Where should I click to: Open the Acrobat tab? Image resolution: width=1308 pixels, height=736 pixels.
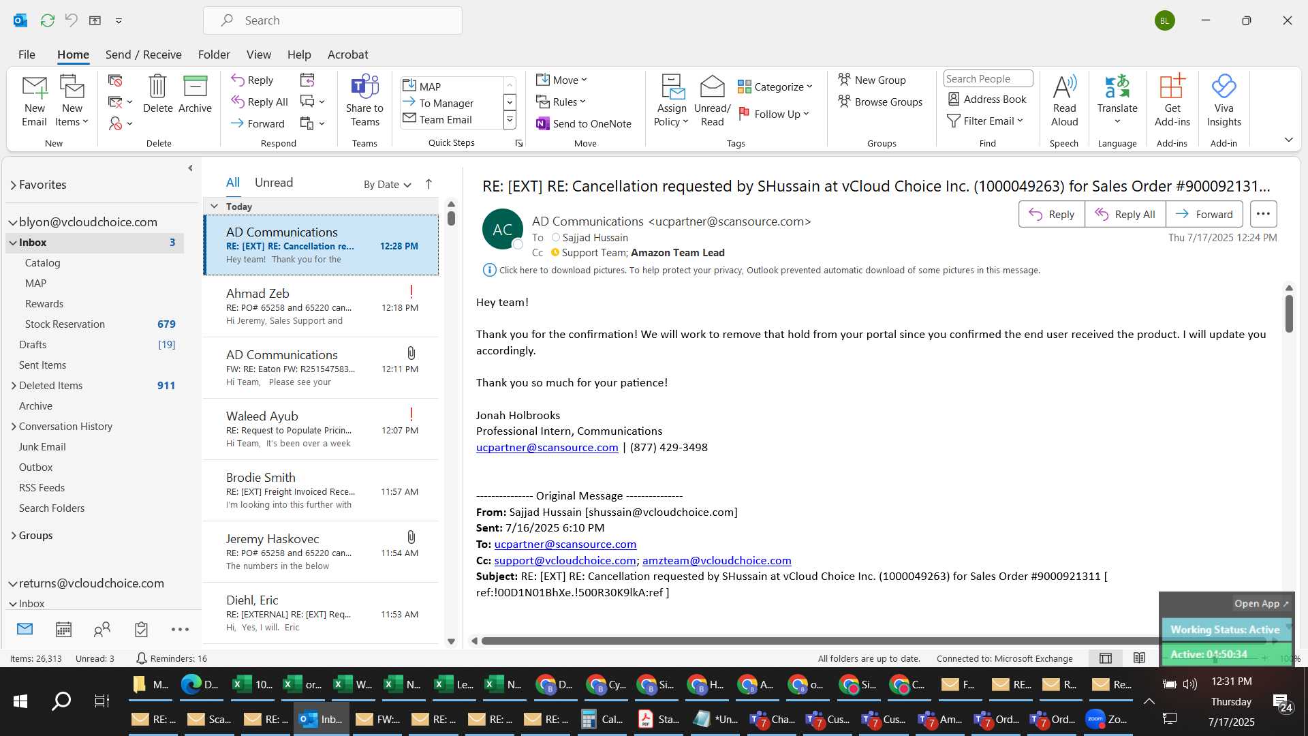(347, 55)
